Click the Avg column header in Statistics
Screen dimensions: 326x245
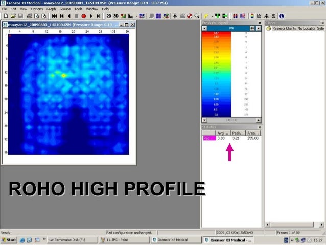click(x=223, y=133)
